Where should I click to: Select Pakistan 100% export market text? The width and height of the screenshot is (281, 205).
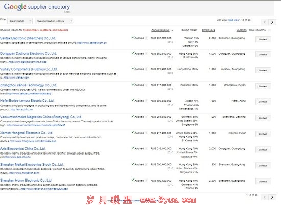(189, 85)
